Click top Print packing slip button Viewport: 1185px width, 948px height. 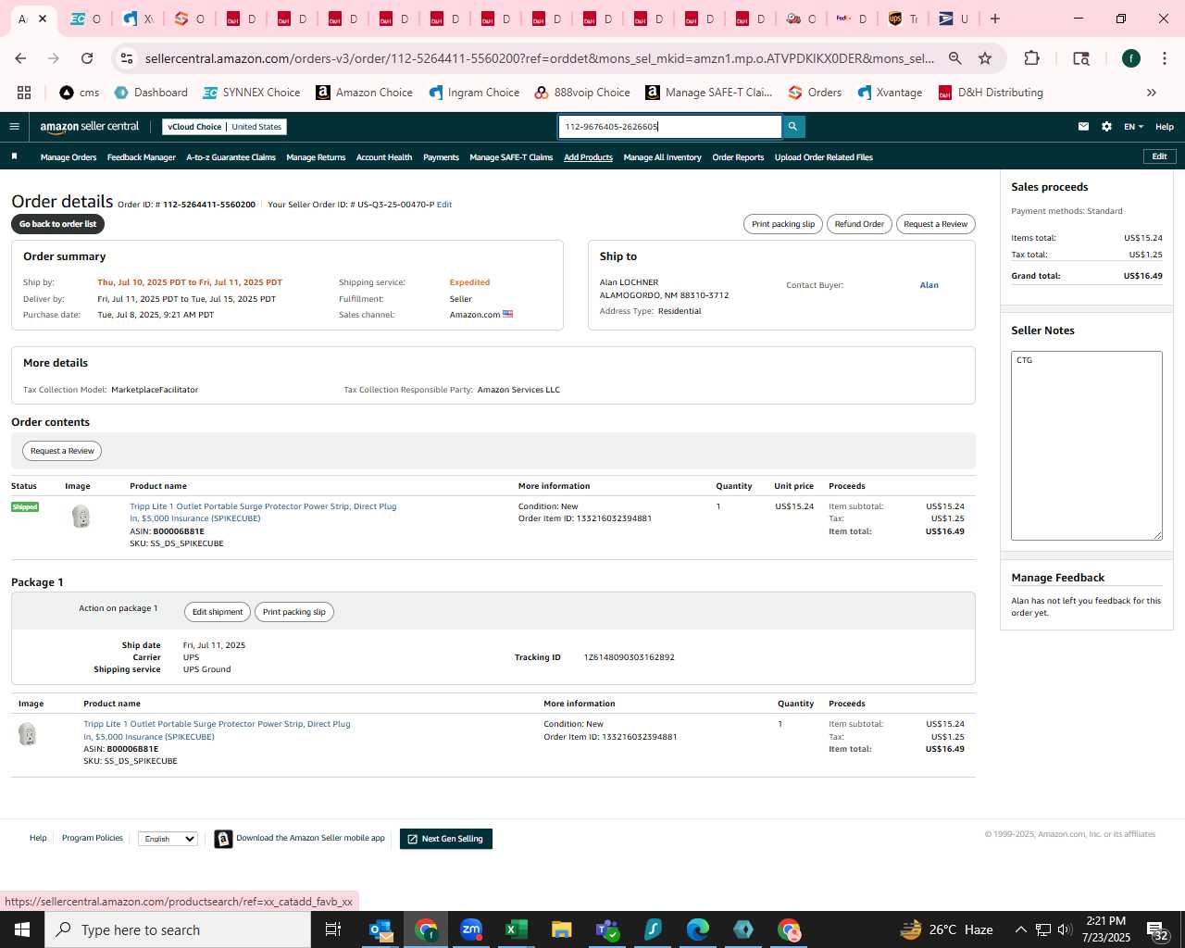point(783,224)
